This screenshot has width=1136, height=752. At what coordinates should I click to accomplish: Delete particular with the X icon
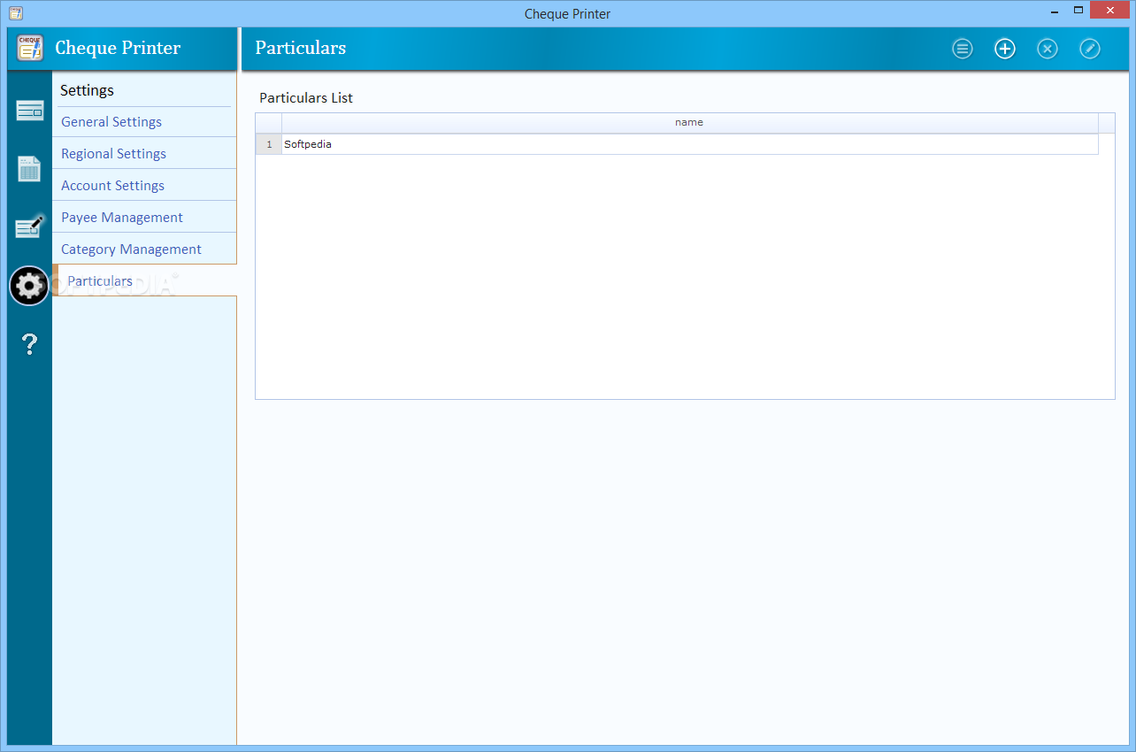(x=1048, y=49)
